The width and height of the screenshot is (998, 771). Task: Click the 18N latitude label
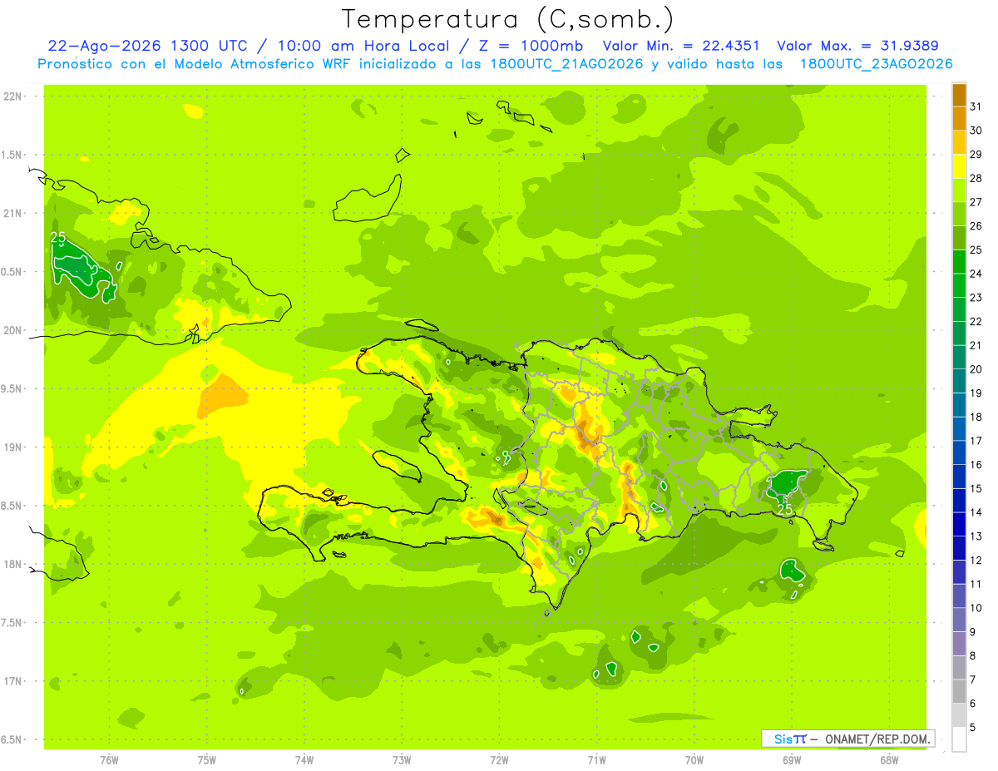pos(12,564)
